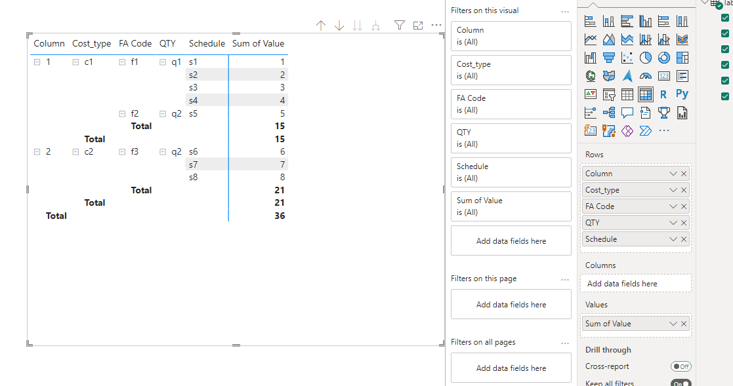Open the Schedule is (All) filter card
This screenshot has height=386, width=733.
pyautogui.click(x=511, y=172)
